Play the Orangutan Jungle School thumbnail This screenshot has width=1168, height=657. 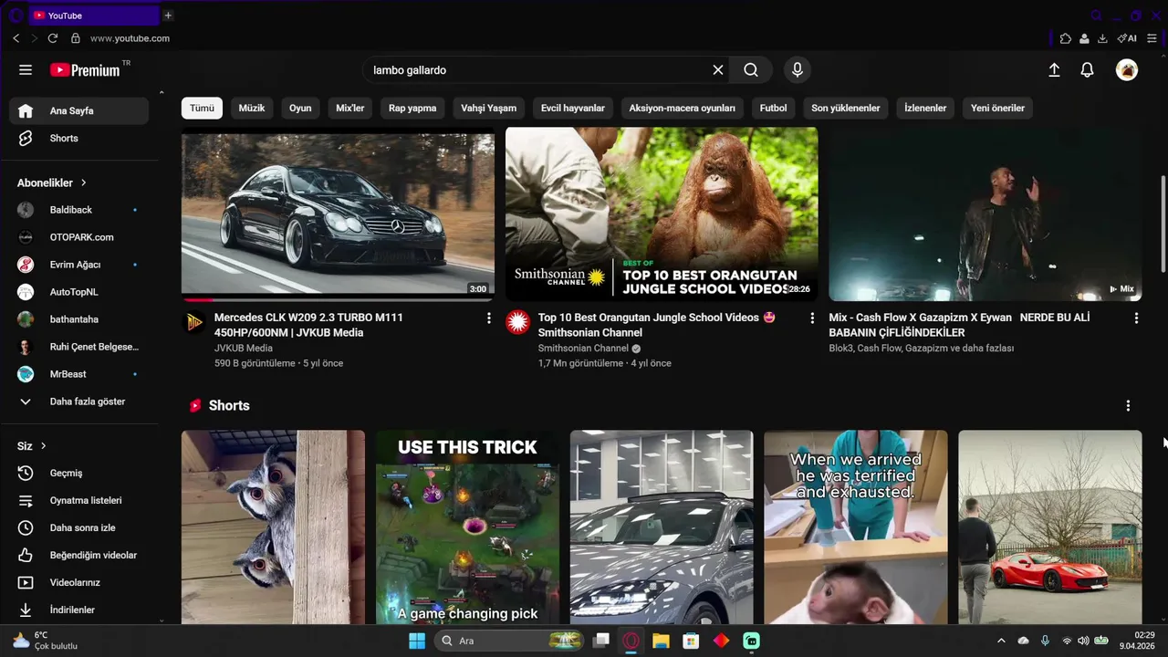[662, 214]
